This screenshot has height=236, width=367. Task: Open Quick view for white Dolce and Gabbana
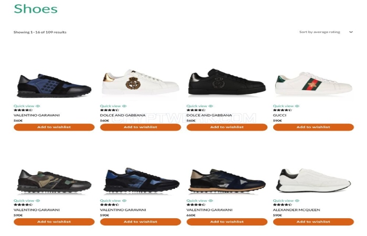[x=113, y=106]
